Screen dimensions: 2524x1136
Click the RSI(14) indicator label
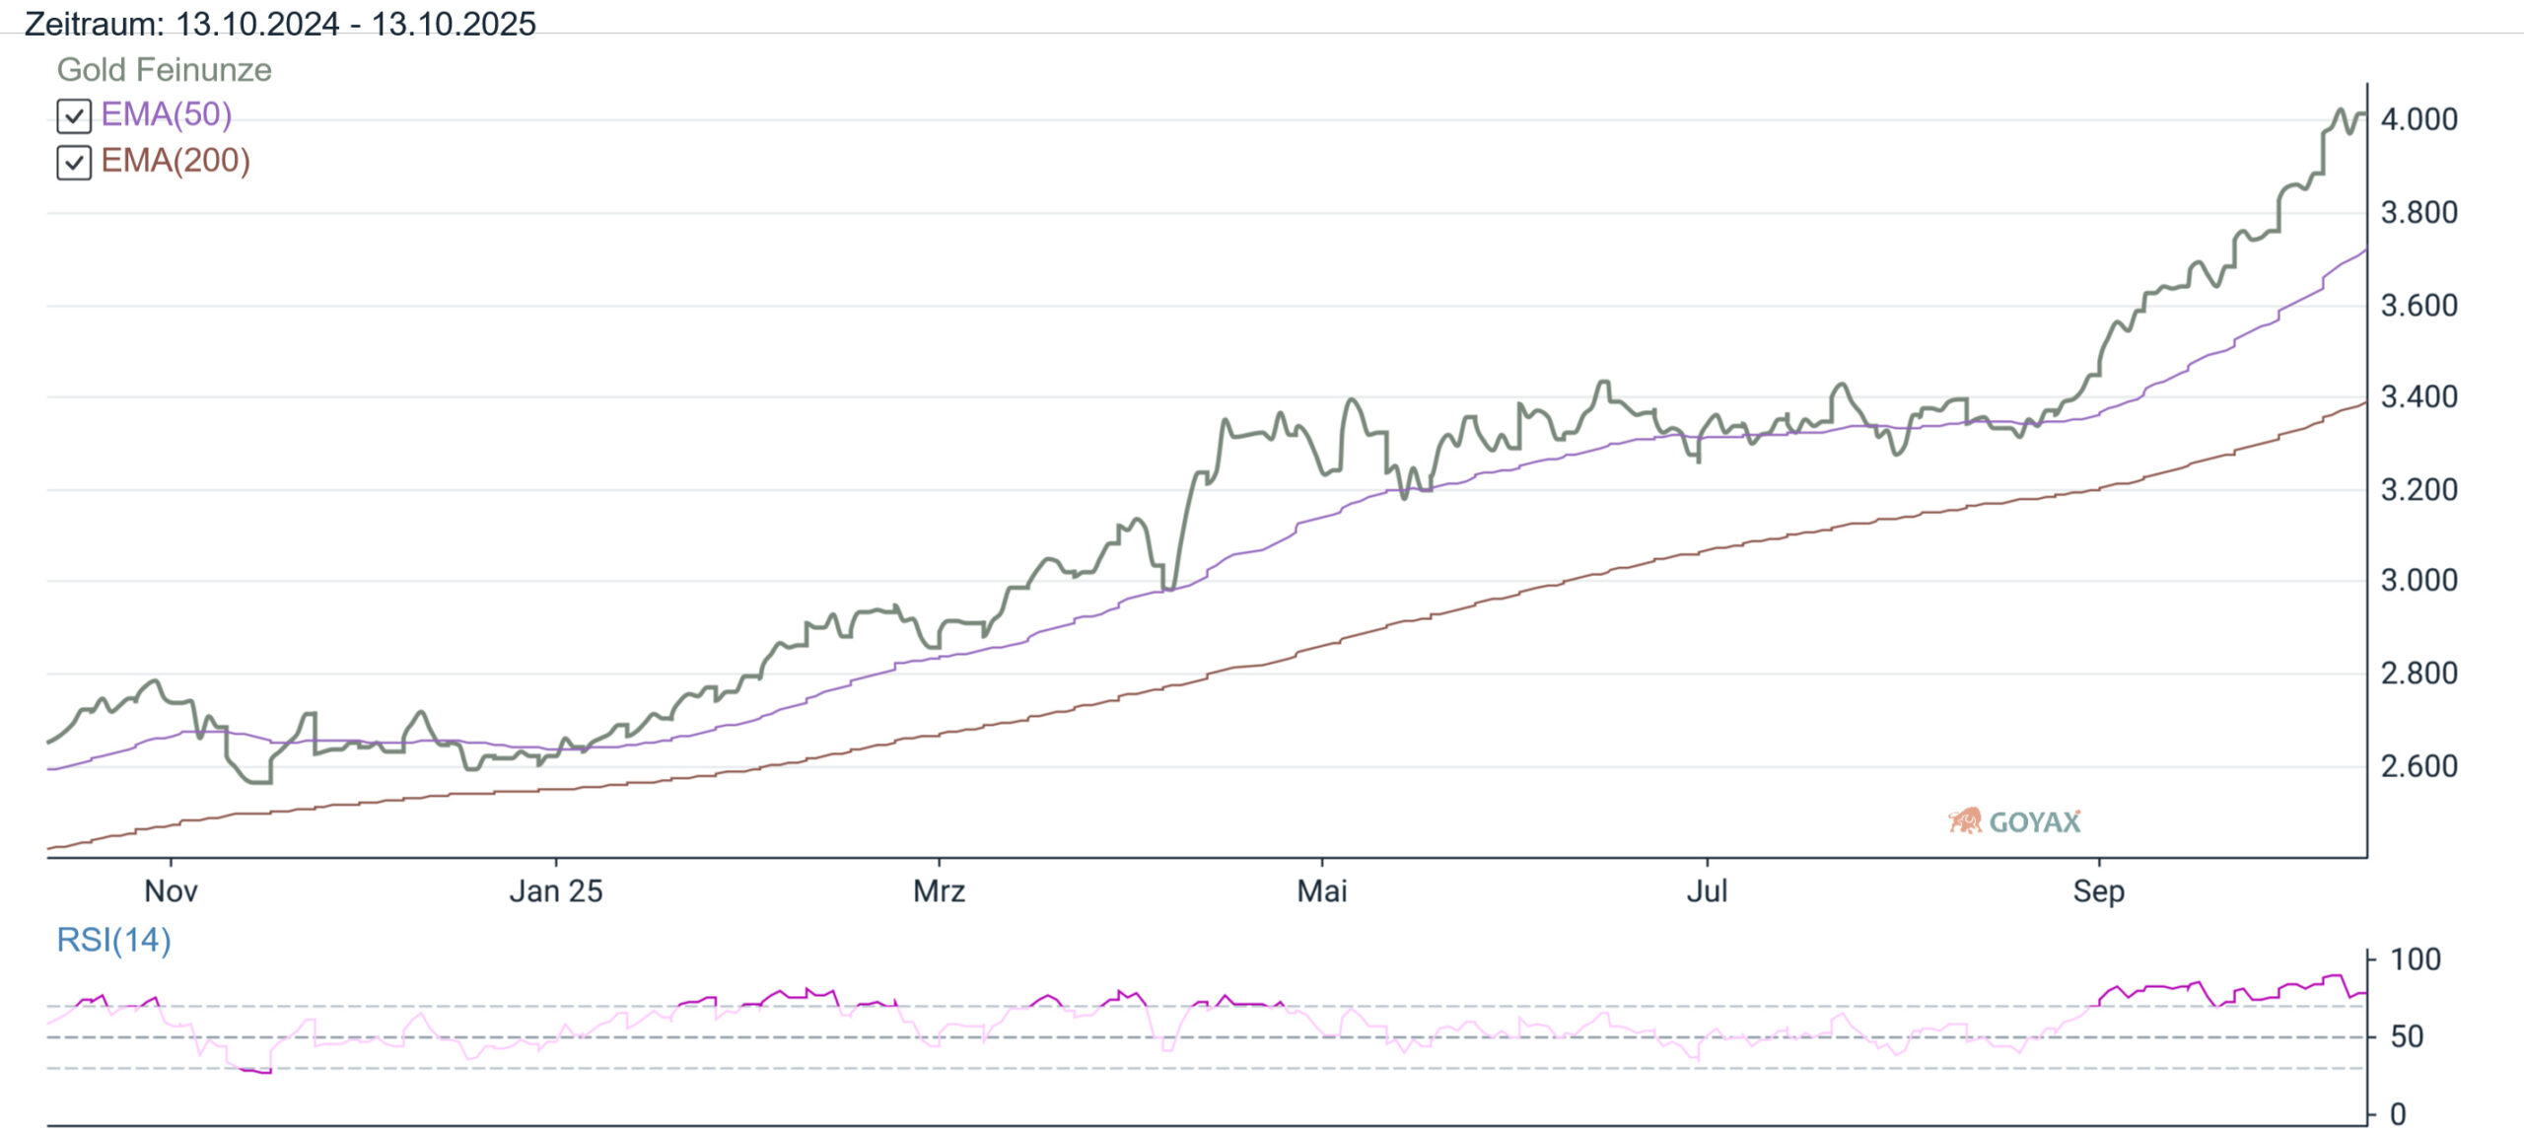pos(113,940)
